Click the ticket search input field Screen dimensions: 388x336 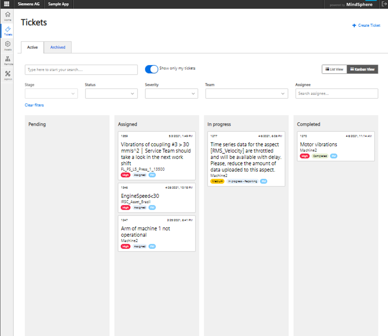point(81,70)
